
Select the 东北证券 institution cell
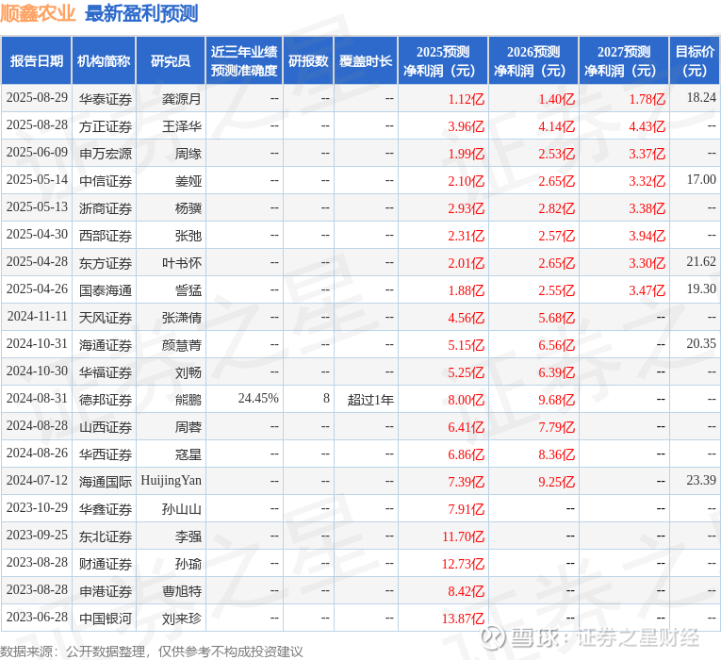106,536
